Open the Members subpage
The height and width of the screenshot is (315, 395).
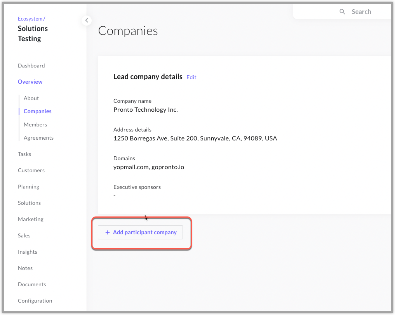point(35,125)
